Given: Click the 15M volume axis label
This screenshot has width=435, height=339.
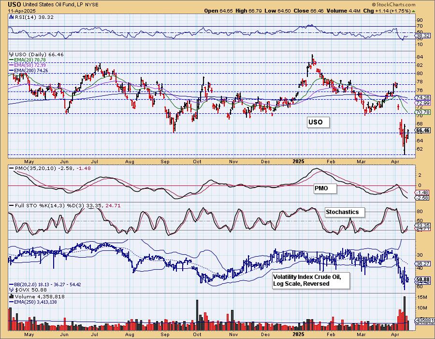Looking at the screenshot, I should [x=422, y=297].
